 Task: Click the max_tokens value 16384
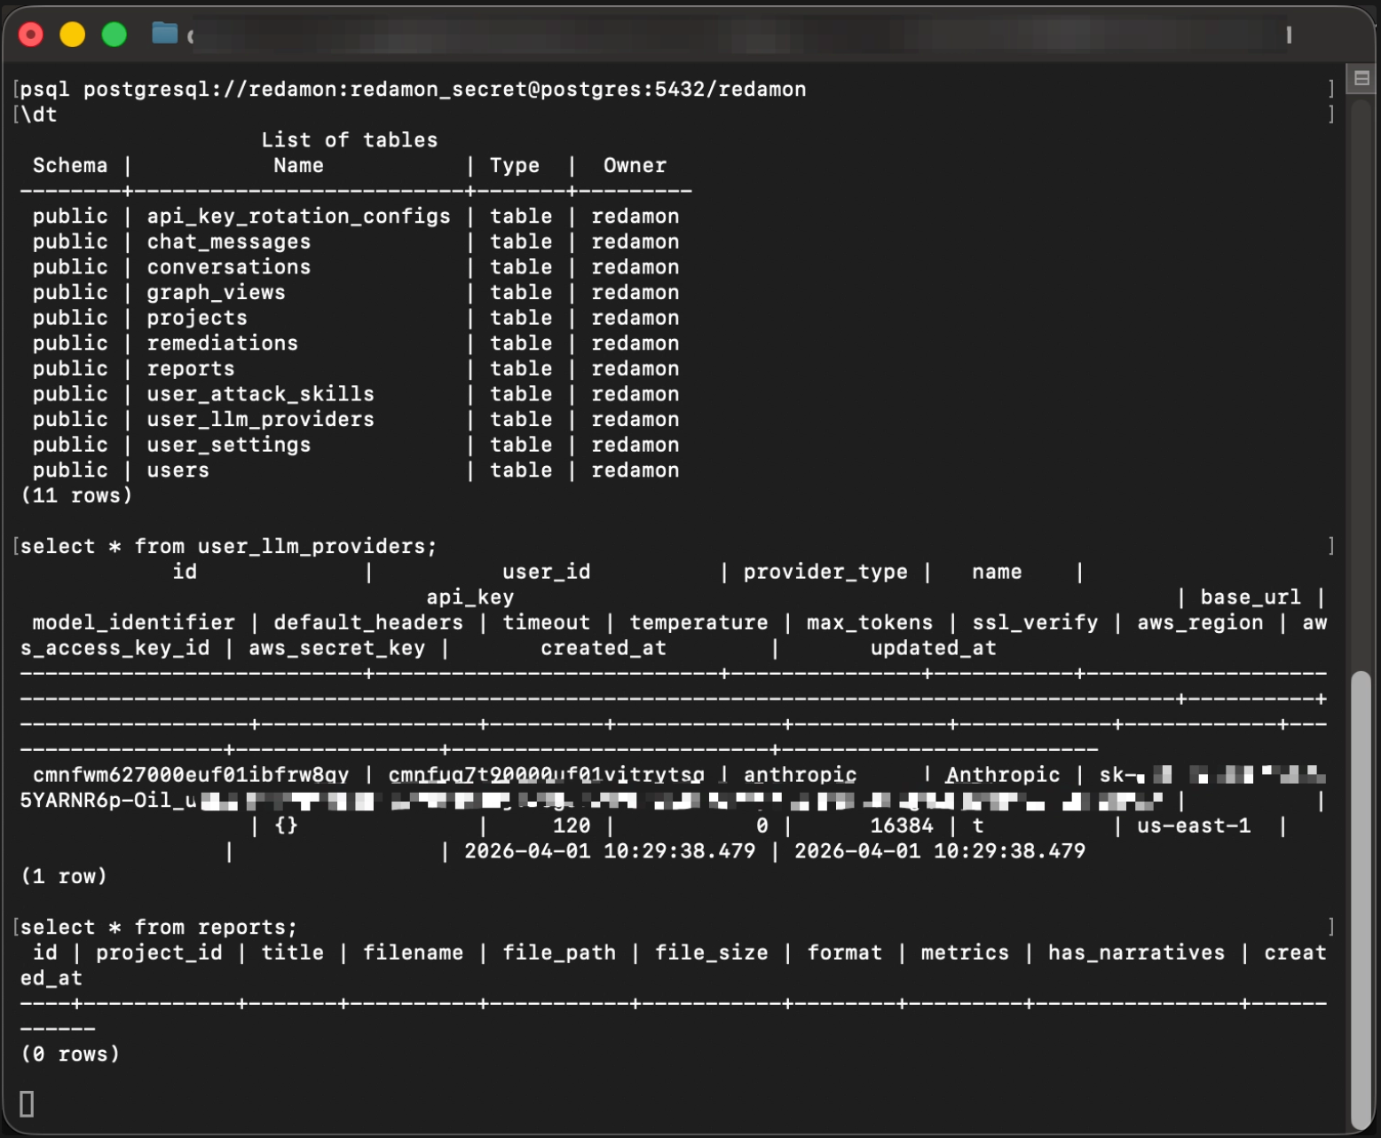902,826
